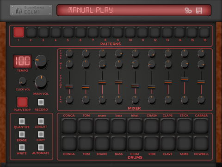Click the crash/ride channel mix knob

tap(152, 64)
